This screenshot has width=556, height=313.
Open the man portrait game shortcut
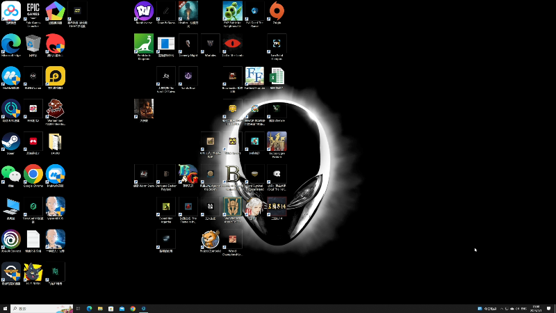(x=144, y=109)
